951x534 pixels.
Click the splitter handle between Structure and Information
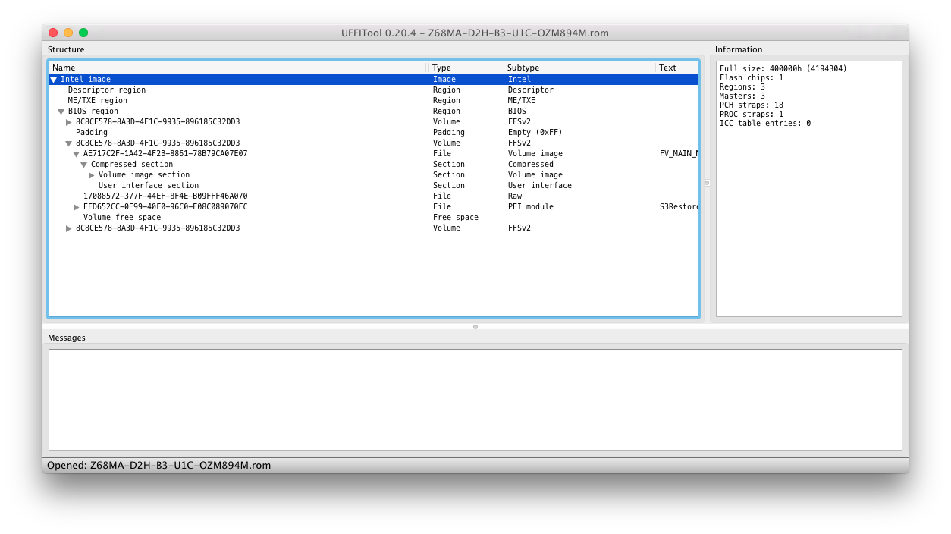coord(707,183)
